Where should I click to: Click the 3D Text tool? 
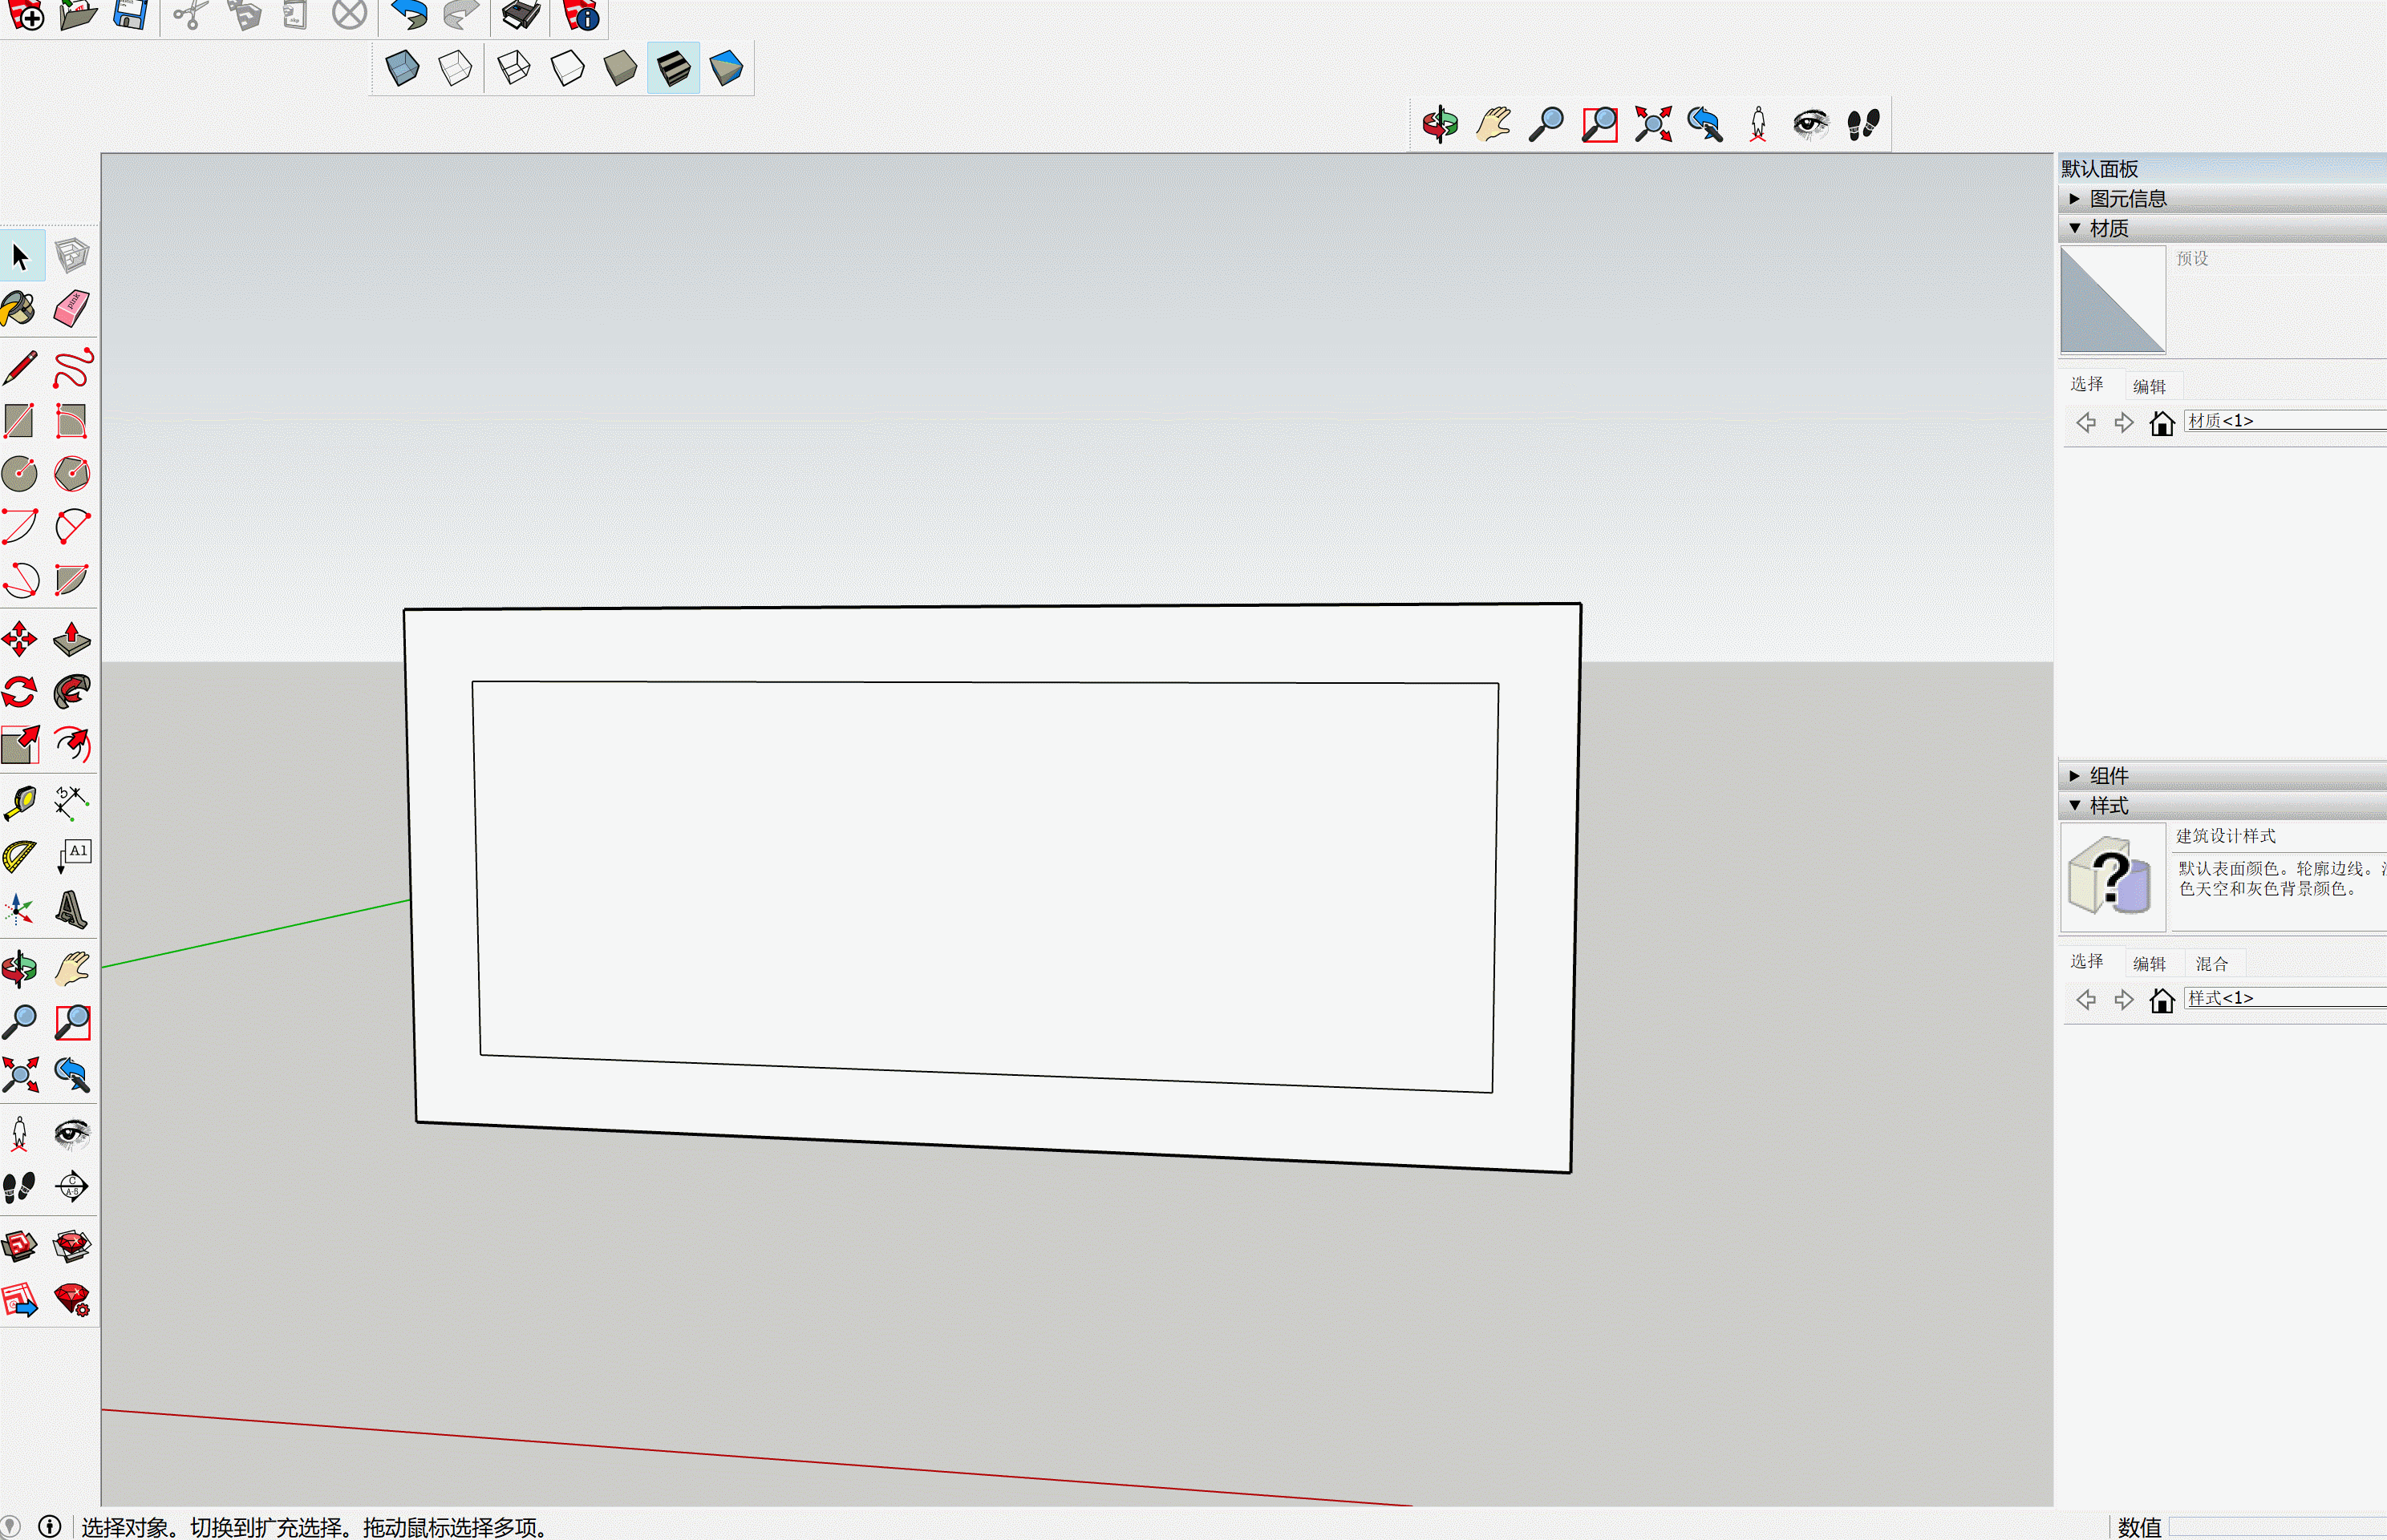click(71, 910)
